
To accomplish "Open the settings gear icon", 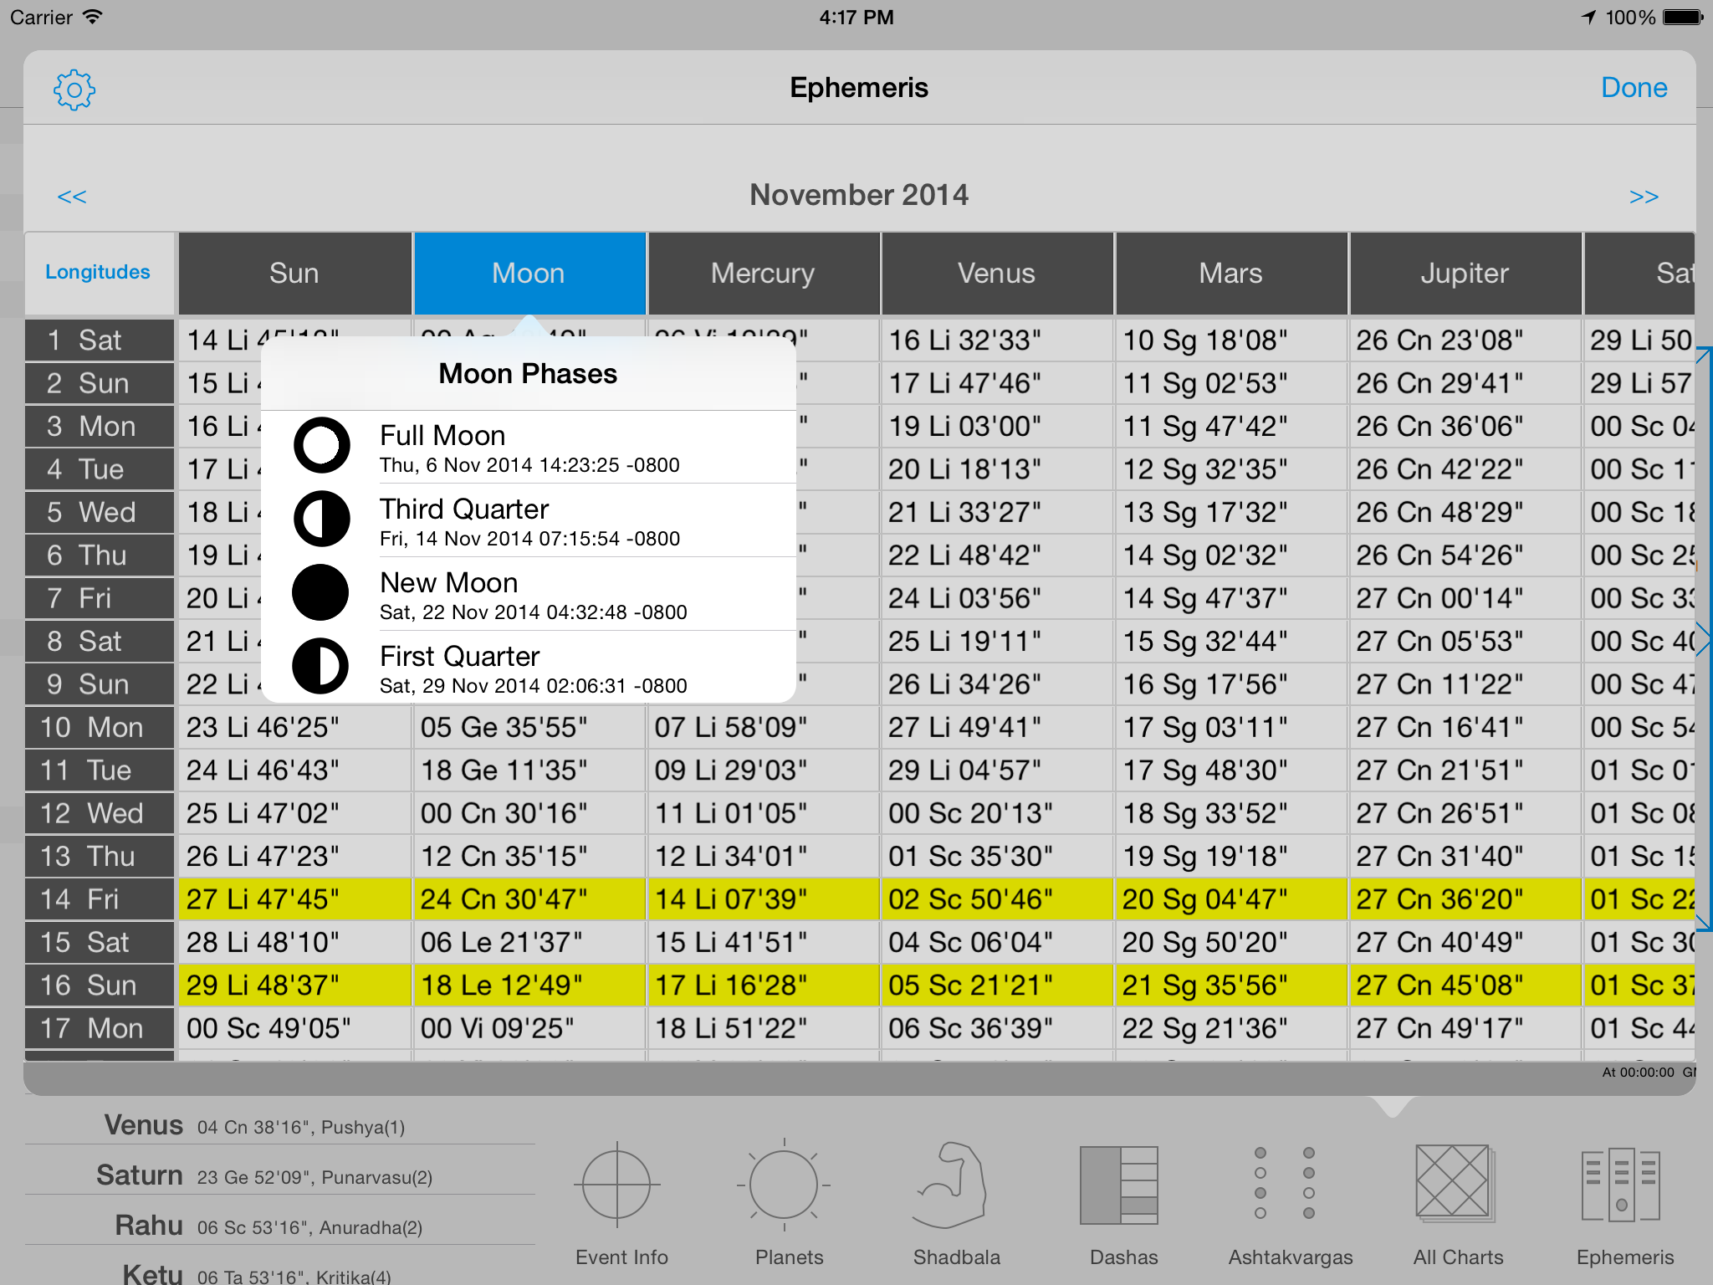I will click(74, 89).
